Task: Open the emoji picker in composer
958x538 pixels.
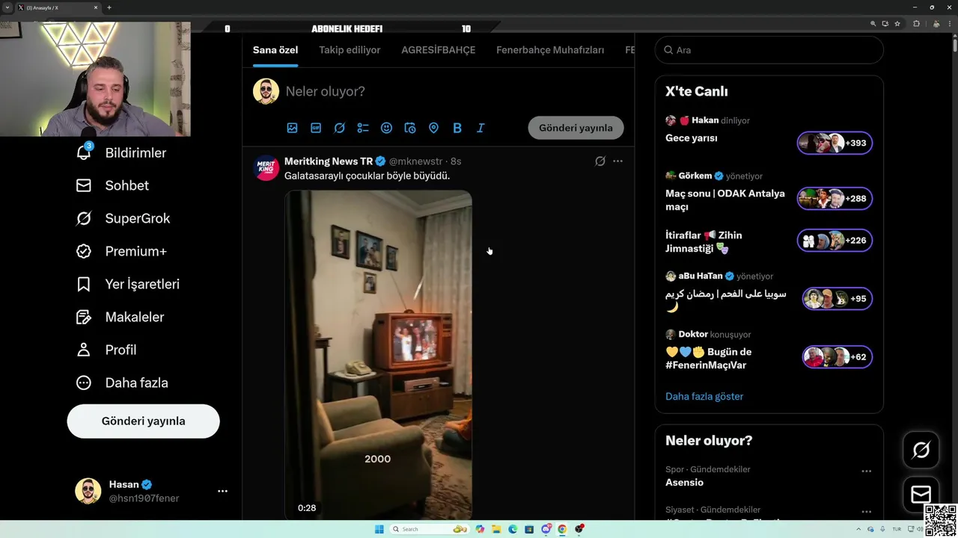Action: tap(386, 128)
